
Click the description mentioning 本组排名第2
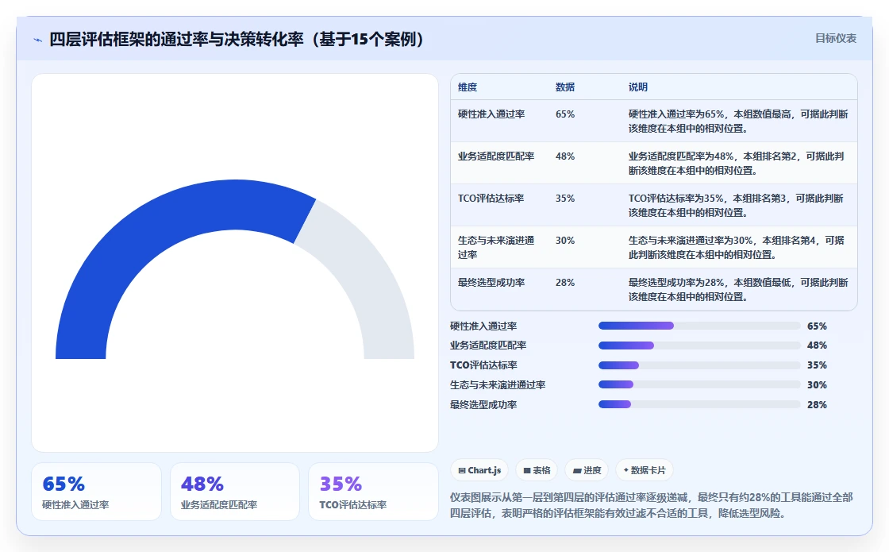tap(736, 163)
